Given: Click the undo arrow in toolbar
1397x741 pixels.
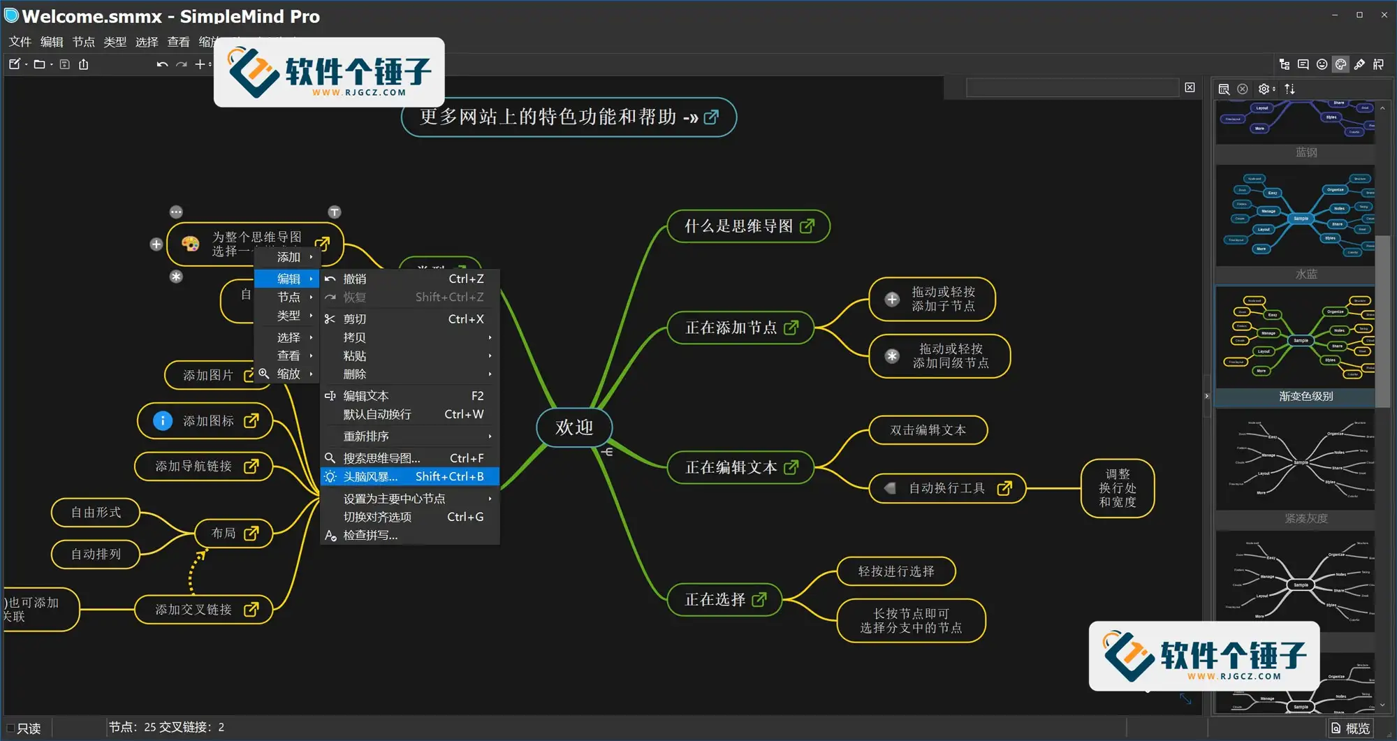Looking at the screenshot, I should [162, 64].
